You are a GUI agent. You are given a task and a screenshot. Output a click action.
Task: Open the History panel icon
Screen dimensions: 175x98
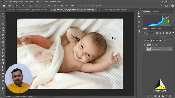click(x=139, y=13)
